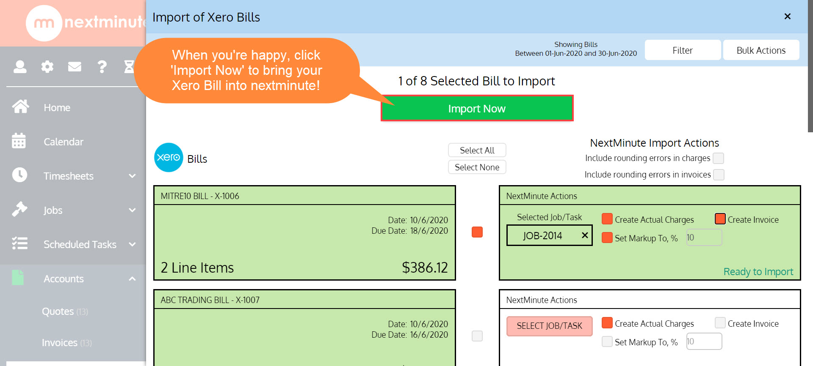Open Timesheets menu item
The height and width of the screenshot is (366, 813).
[69, 176]
